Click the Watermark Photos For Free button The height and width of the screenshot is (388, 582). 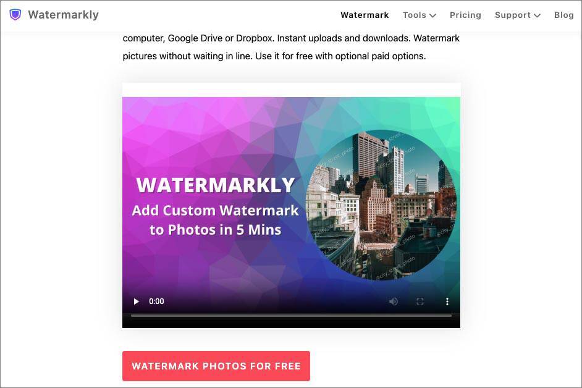216,366
